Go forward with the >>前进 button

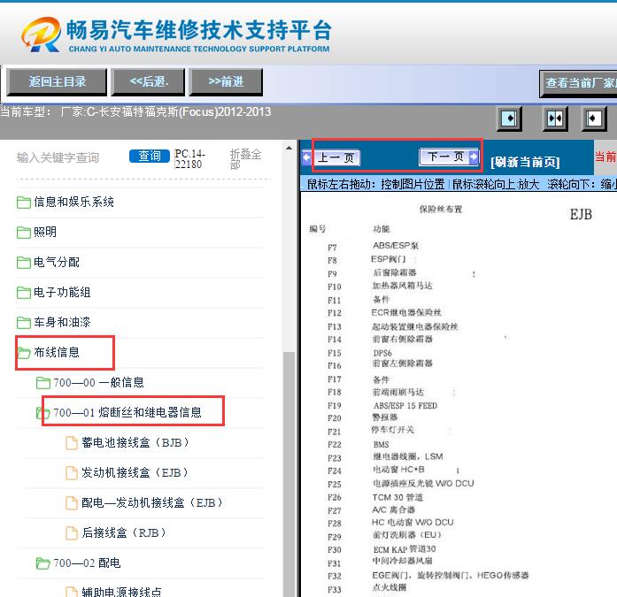point(226,81)
